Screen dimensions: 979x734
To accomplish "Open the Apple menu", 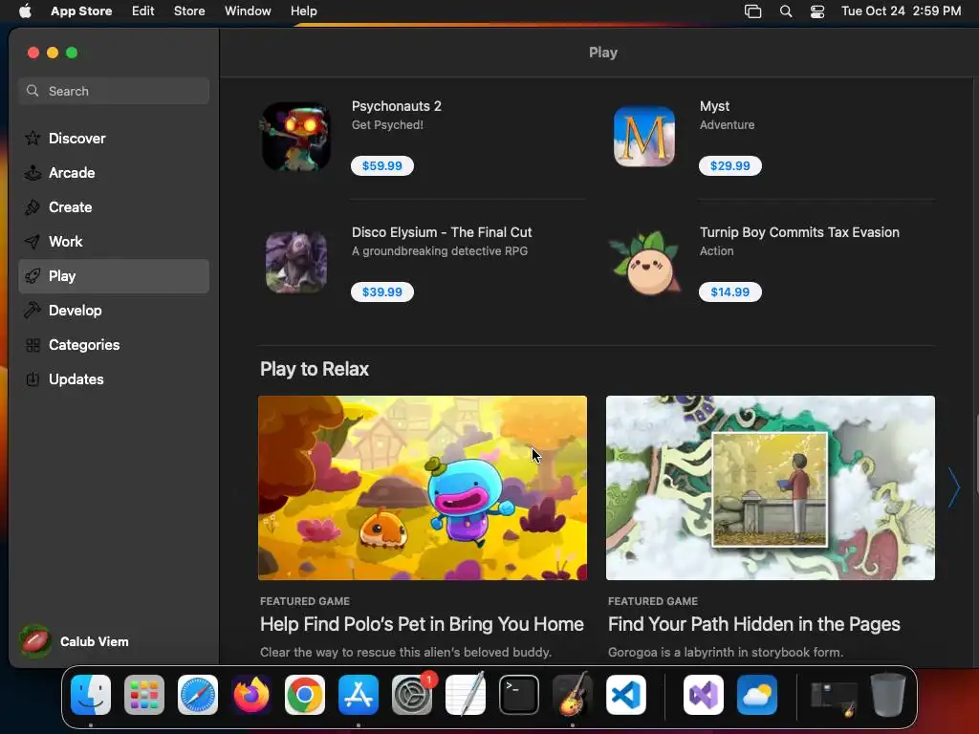I will [25, 11].
